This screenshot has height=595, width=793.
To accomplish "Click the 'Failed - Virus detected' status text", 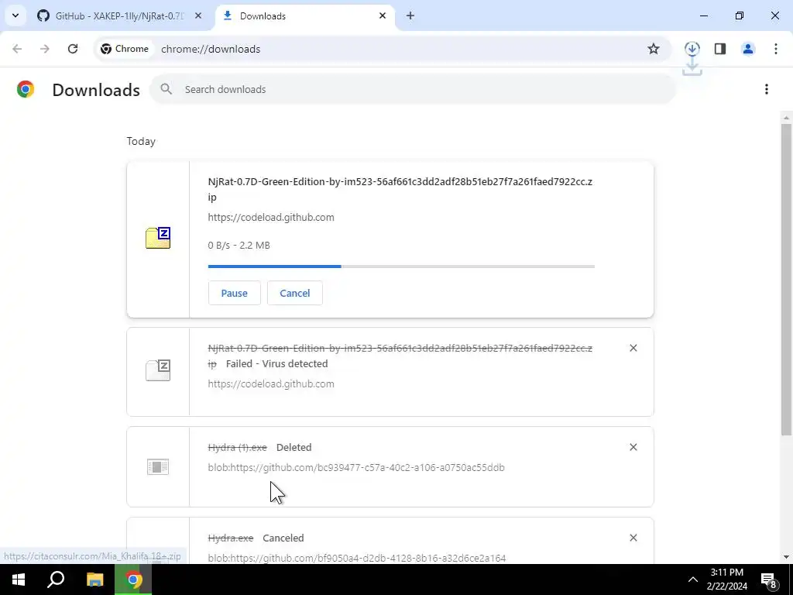I will coord(276,363).
